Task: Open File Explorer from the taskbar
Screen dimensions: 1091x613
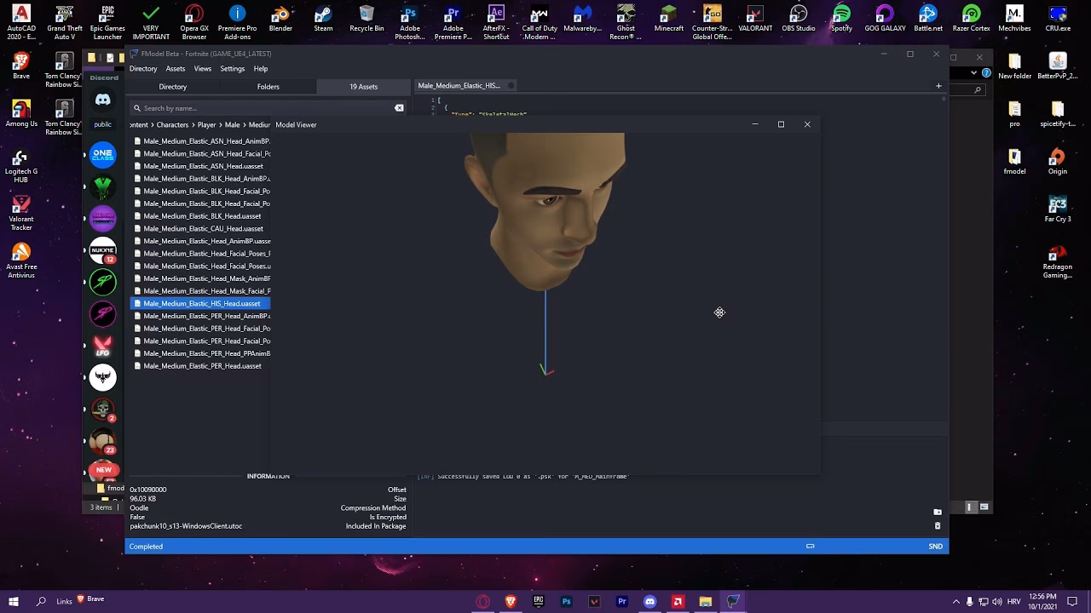Action: (706, 602)
